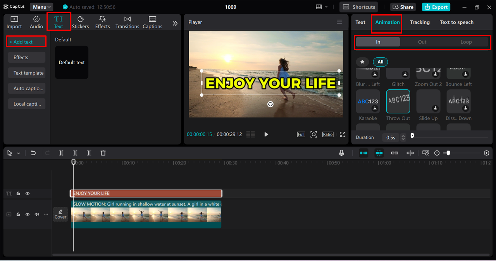Select the Loop animation segment
496x261 pixels.
point(466,42)
